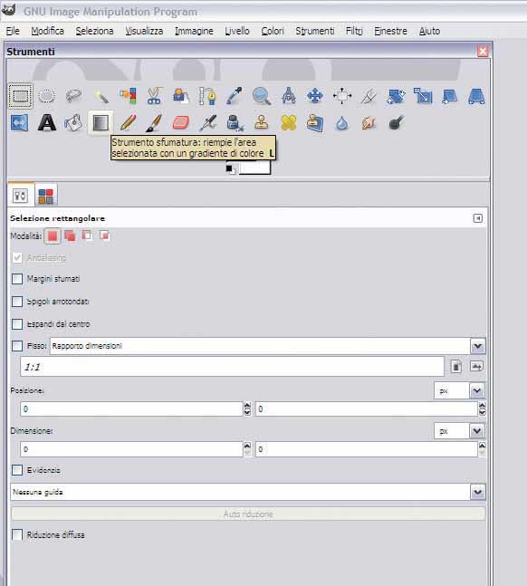Set mode to replace current selection
The image size is (527, 586).
coord(53,235)
